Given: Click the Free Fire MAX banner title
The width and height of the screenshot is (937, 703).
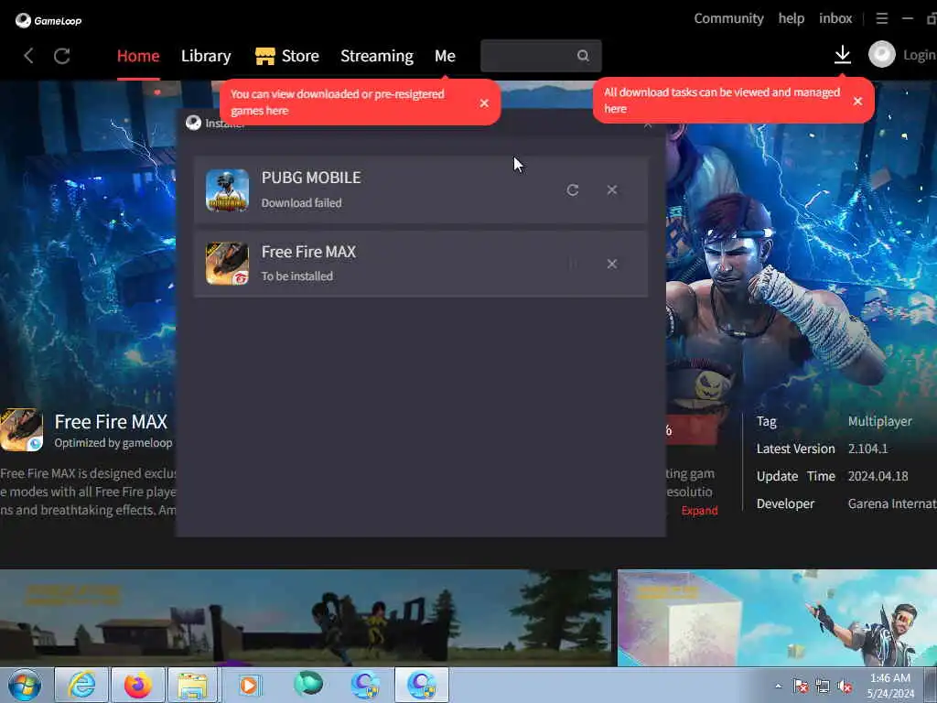Looking at the screenshot, I should pos(111,422).
